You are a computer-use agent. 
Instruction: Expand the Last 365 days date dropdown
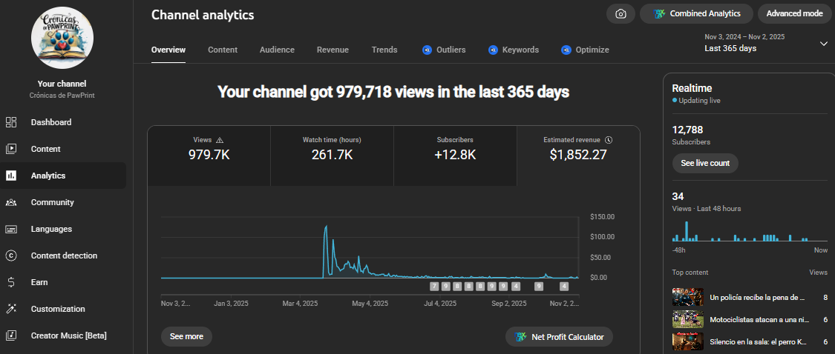pyautogui.click(x=823, y=44)
